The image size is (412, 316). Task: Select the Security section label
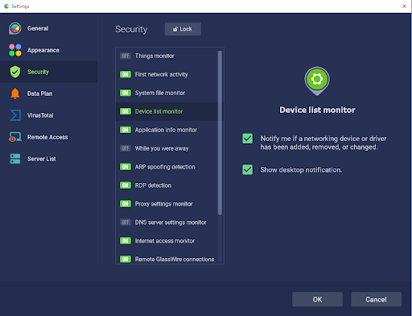[x=38, y=72]
